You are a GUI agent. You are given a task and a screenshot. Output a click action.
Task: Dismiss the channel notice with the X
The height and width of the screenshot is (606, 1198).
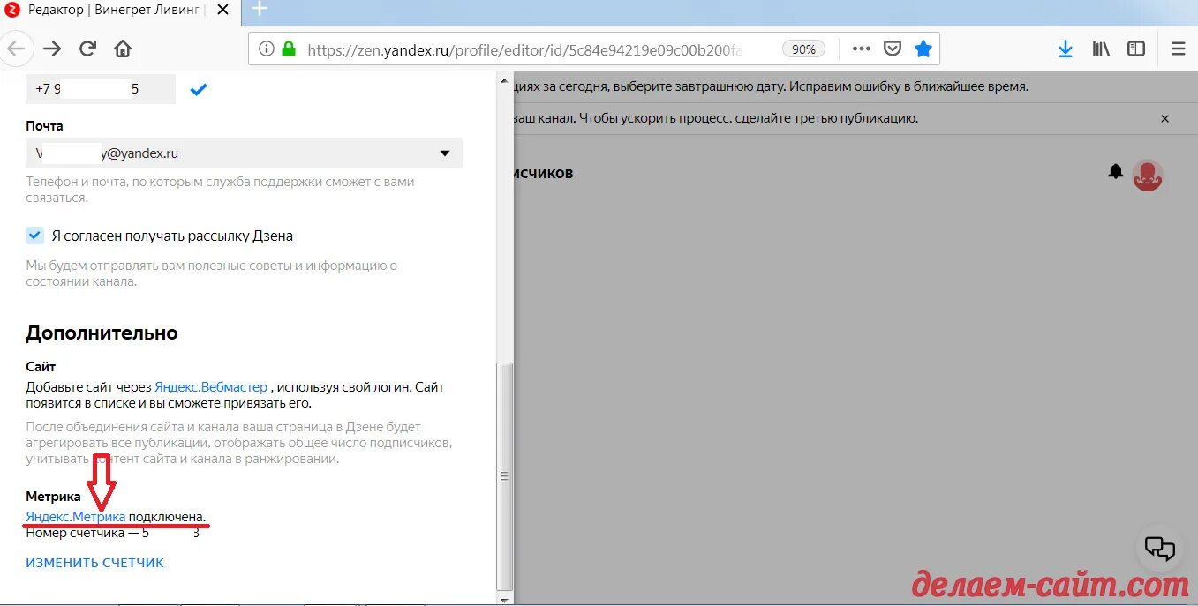coord(1164,118)
